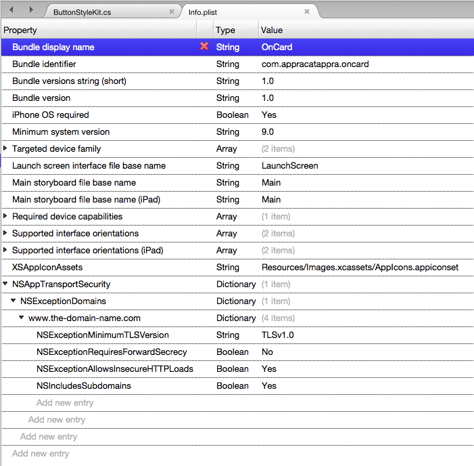Edit the Bundle identifier value field

click(315, 64)
